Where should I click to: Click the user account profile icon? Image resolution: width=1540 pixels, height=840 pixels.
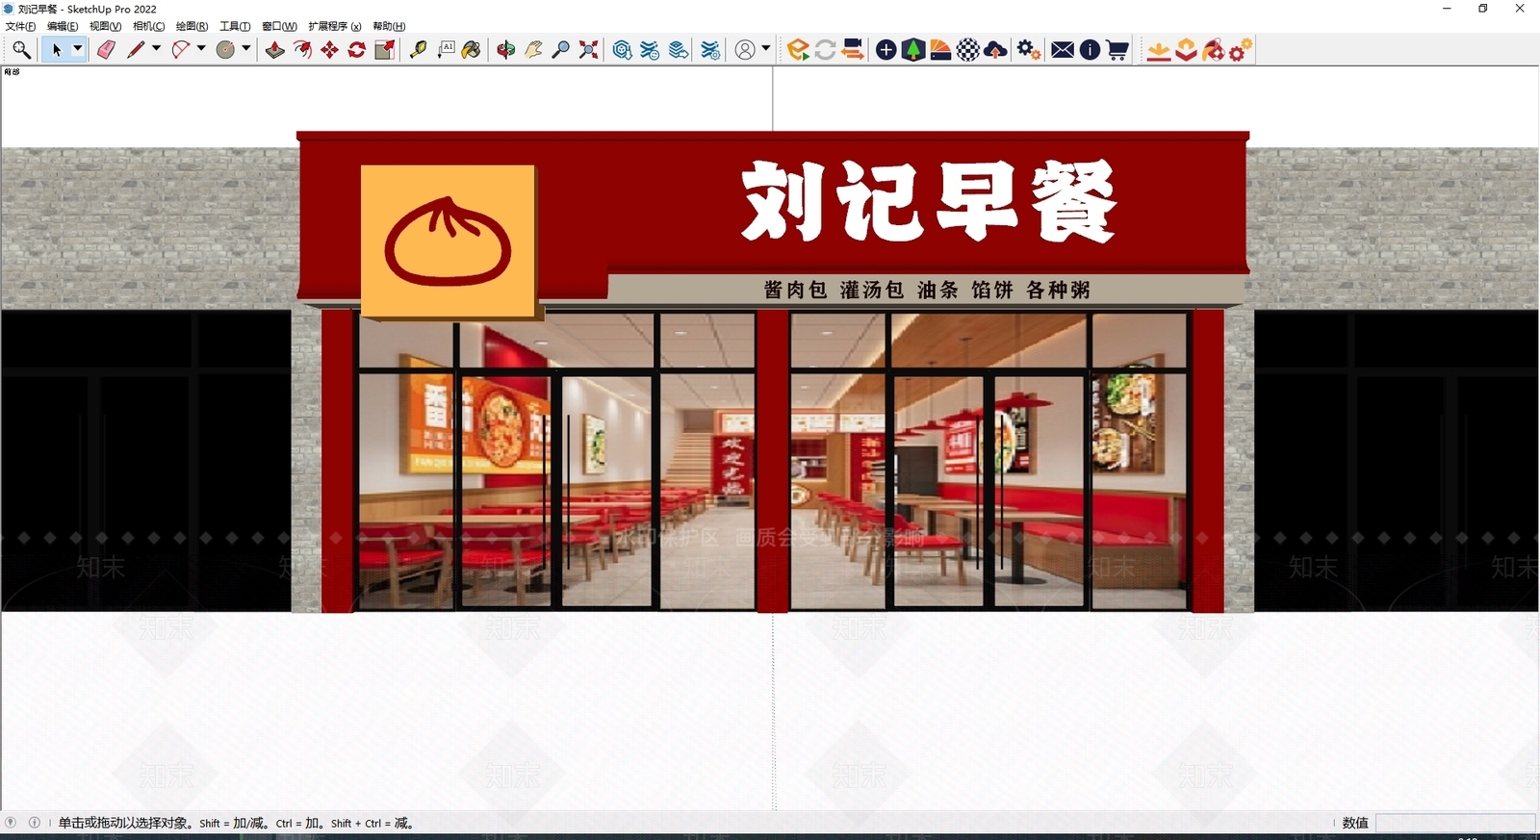click(745, 50)
